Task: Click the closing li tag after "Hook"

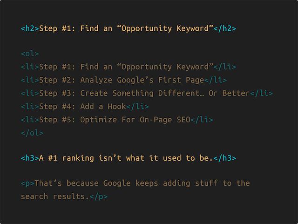Action: (137, 107)
